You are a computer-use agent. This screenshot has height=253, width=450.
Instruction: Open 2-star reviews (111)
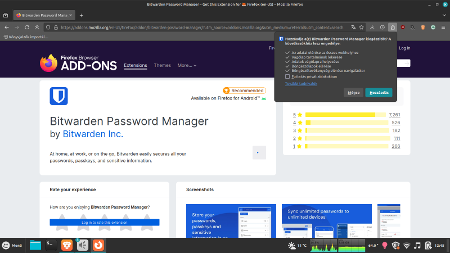(x=397, y=138)
